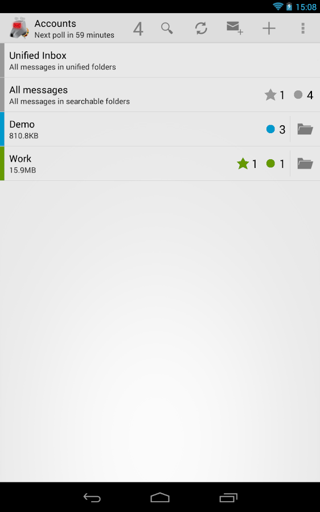Refresh mail with the sync icon
Screen dimensions: 320x512
pos(201,28)
